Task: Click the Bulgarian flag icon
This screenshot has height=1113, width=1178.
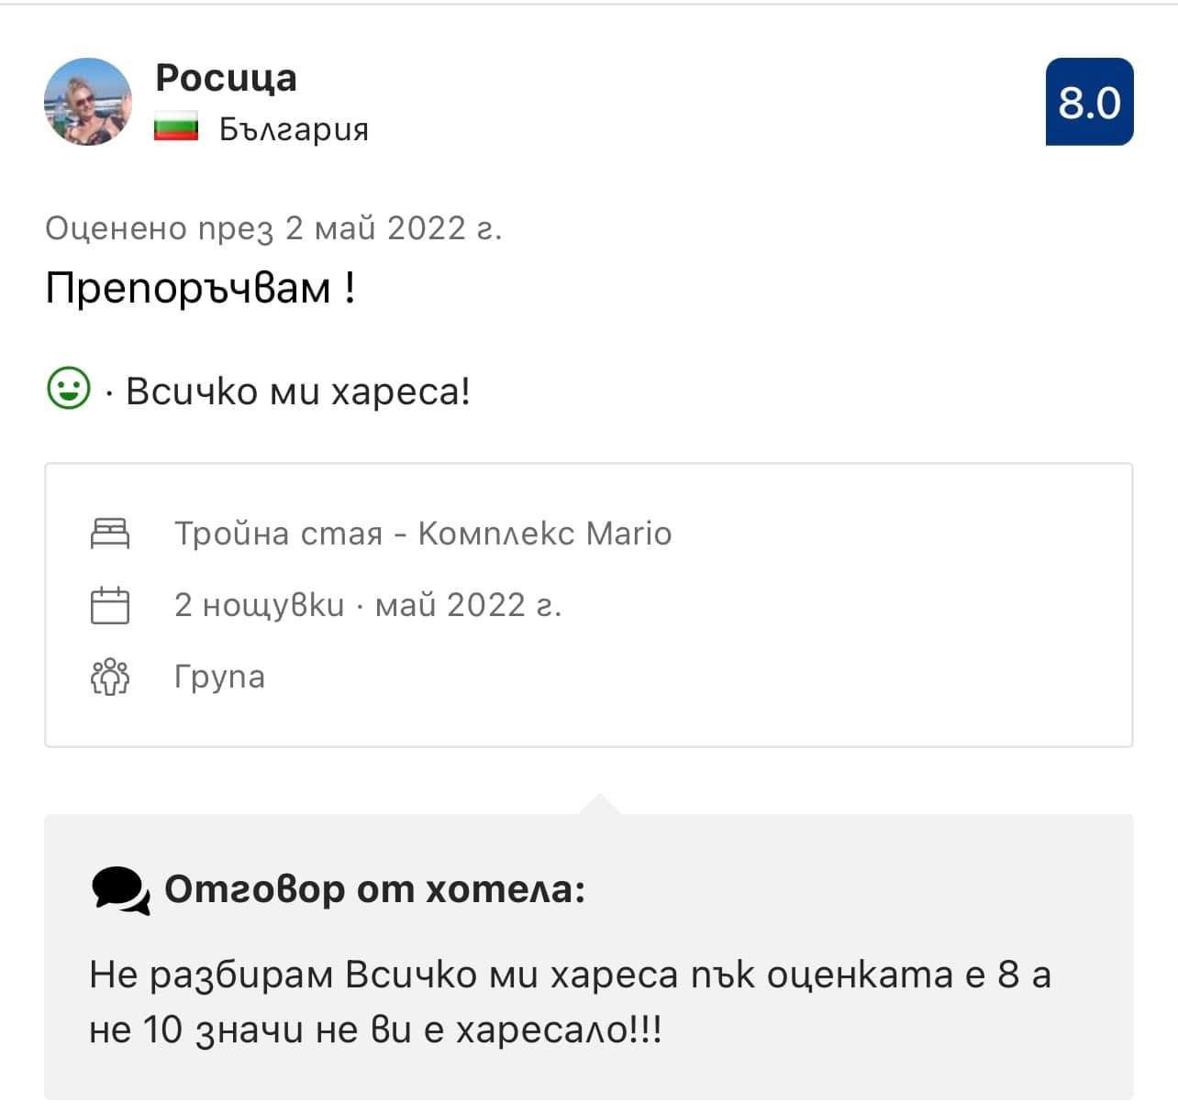Action: coord(176,127)
